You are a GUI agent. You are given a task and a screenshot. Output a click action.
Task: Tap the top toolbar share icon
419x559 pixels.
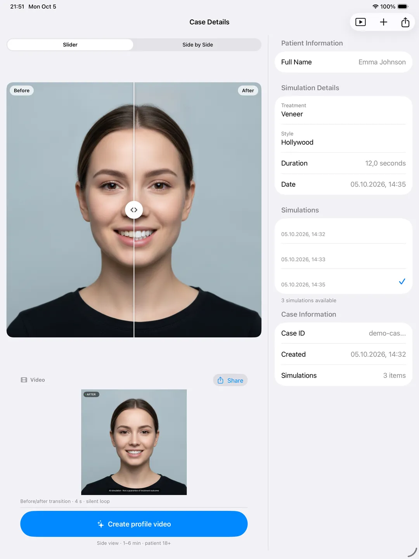[405, 22]
